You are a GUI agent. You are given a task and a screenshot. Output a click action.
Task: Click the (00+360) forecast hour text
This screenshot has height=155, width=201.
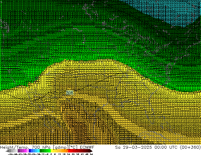coord(190,147)
